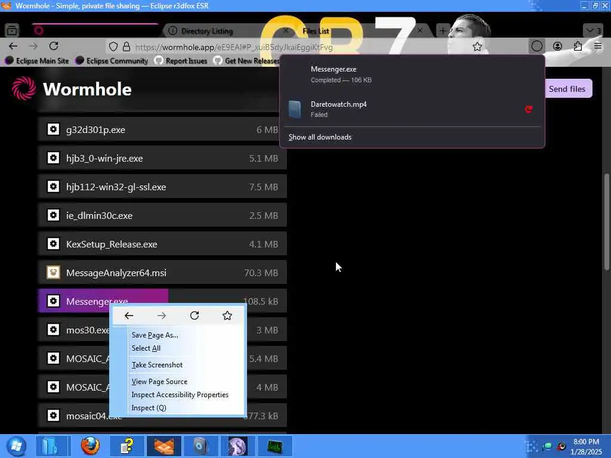The height and width of the screenshot is (458, 611).
Task: Select the pinned Wormhole tab
Action: (x=95, y=30)
